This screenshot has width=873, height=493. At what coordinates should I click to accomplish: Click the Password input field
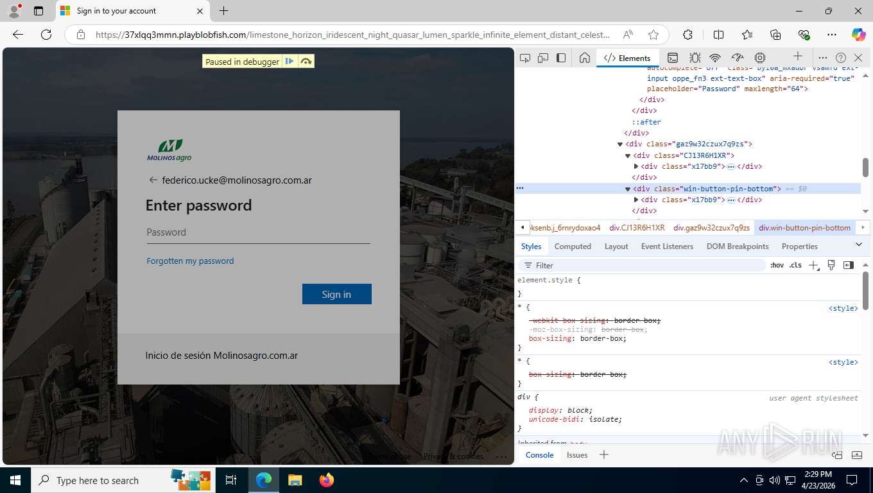click(258, 232)
